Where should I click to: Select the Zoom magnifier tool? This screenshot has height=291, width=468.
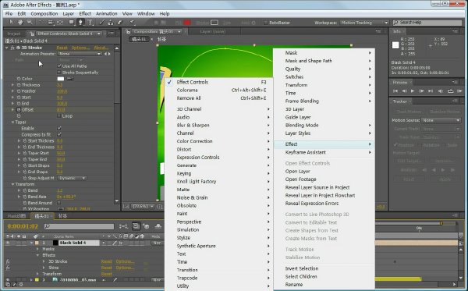[x=30, y=22]
